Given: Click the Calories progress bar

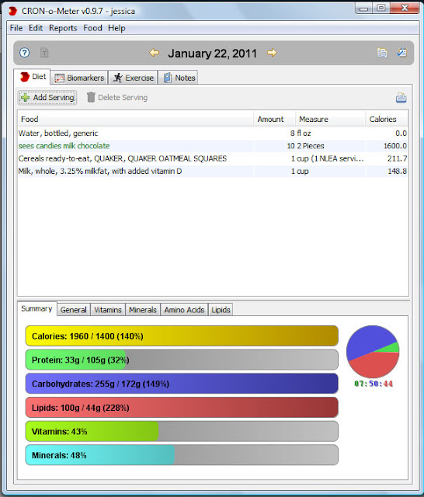Looking at the screenshot, I should click(182, 336).
